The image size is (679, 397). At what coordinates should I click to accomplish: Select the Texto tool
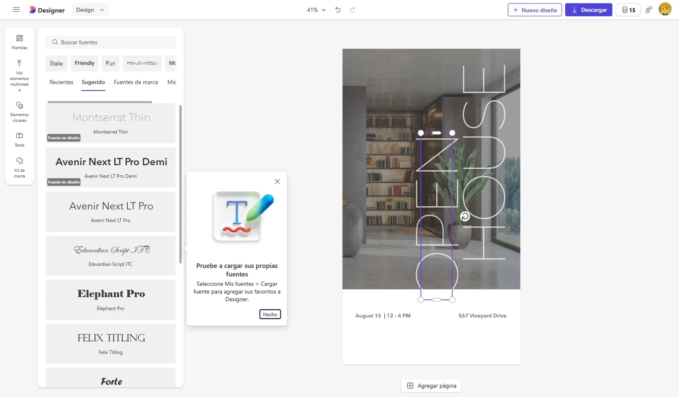coord(19,139)
